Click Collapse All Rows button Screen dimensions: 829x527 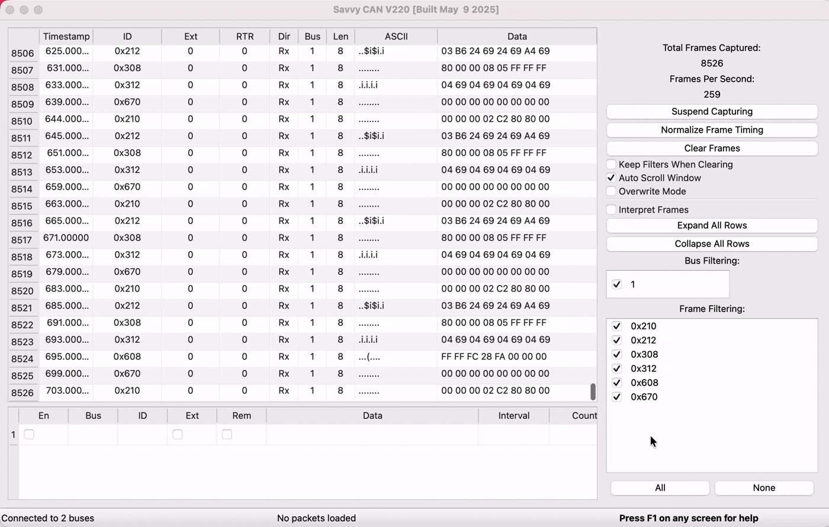point(712,244)
